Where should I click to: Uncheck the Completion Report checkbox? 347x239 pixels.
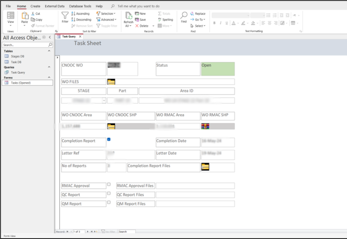point(109,139)
